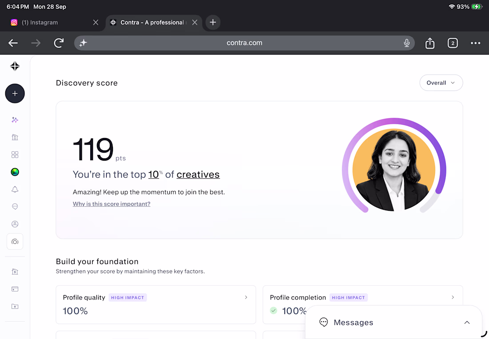The image size is (489, 339).
Task: Click the green globe avatar in sidebar
Action: [x=15, y=172]
